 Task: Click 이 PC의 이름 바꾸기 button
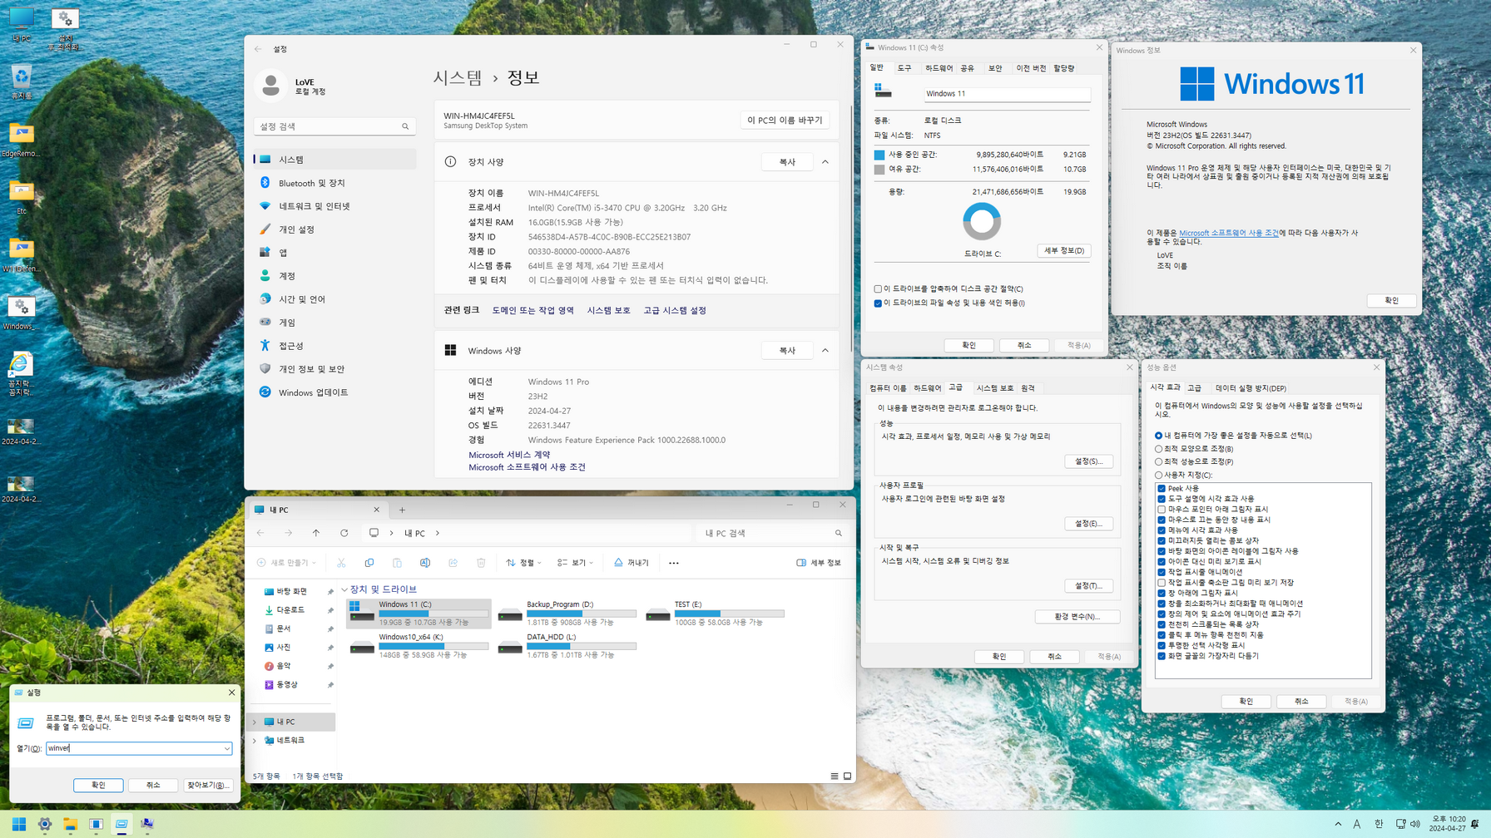[x=785, y=121]
